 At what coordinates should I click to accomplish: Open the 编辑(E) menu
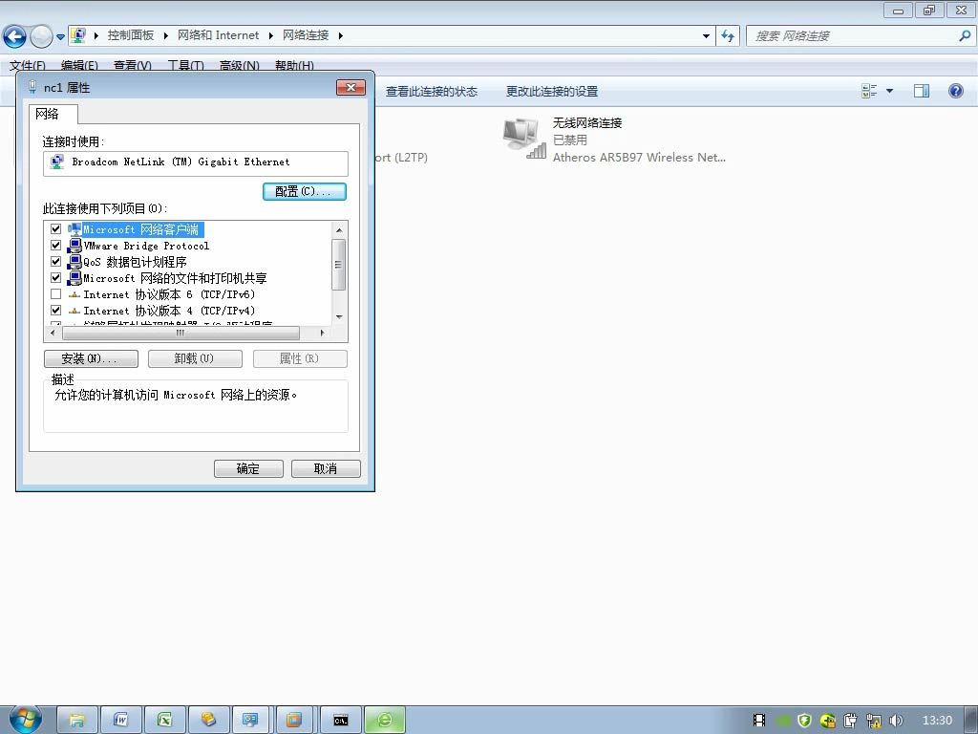click(80, 65)
